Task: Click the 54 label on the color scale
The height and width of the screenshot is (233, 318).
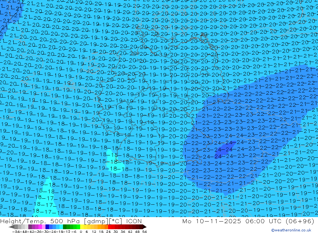Action: tap(144, 232)
